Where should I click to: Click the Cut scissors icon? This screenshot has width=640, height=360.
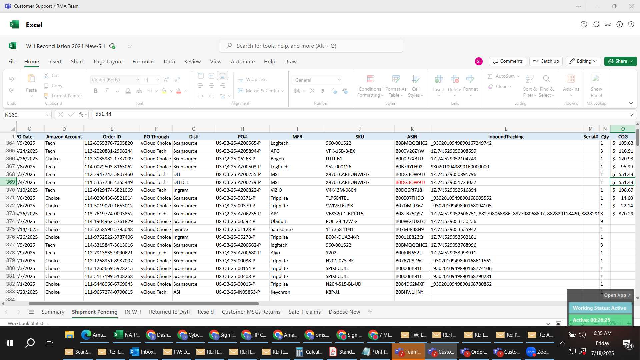pos(46,76)
